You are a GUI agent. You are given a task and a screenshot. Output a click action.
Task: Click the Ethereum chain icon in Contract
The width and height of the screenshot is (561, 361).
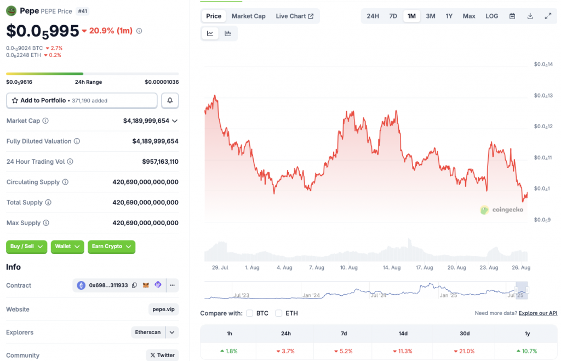tap(81, 285)
